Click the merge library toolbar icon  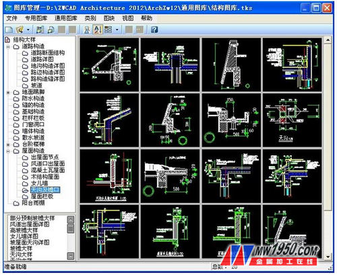point(40,30)
